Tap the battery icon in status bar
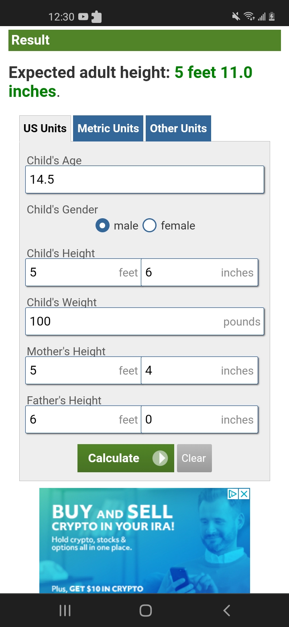Viewport: 289px width, 627px height. pos(272,16)
